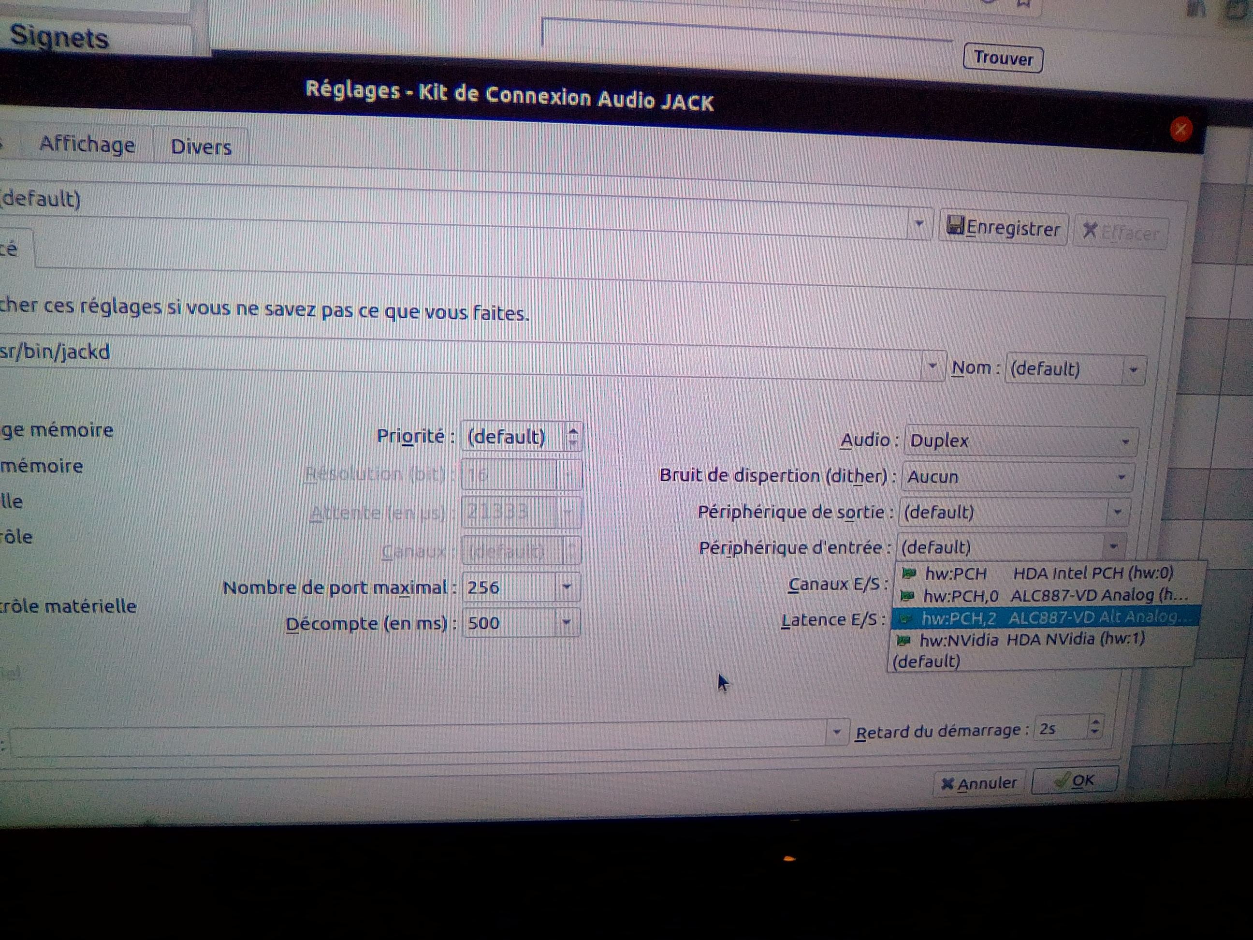Click the Enregistrer save button

coord(1004,228)
